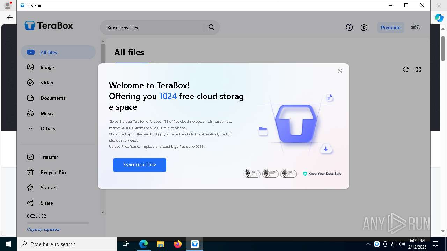
Task: Open the Windows Start menu
Action: tap(8, 244)
